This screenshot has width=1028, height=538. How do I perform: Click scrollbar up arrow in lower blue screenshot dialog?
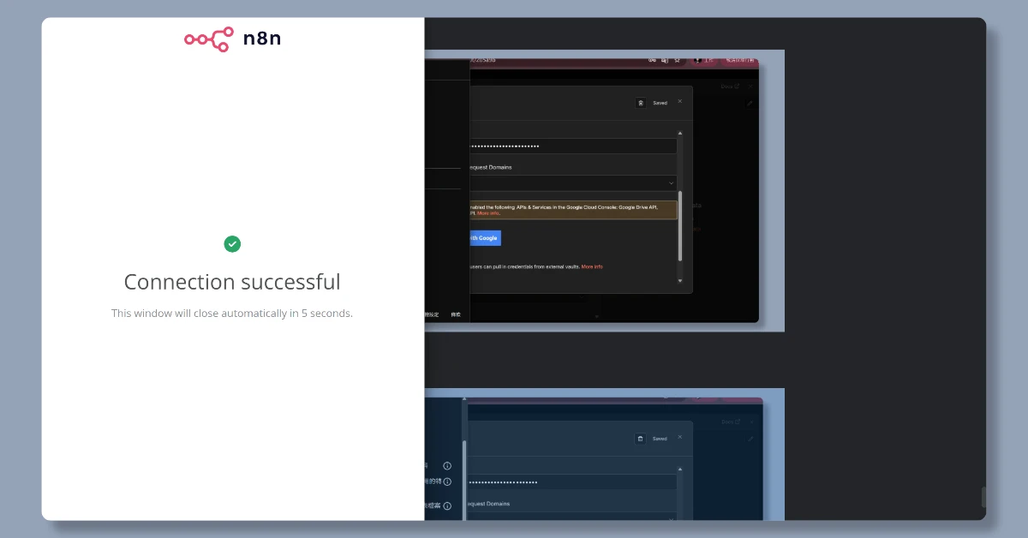click(x=680, y=469)
